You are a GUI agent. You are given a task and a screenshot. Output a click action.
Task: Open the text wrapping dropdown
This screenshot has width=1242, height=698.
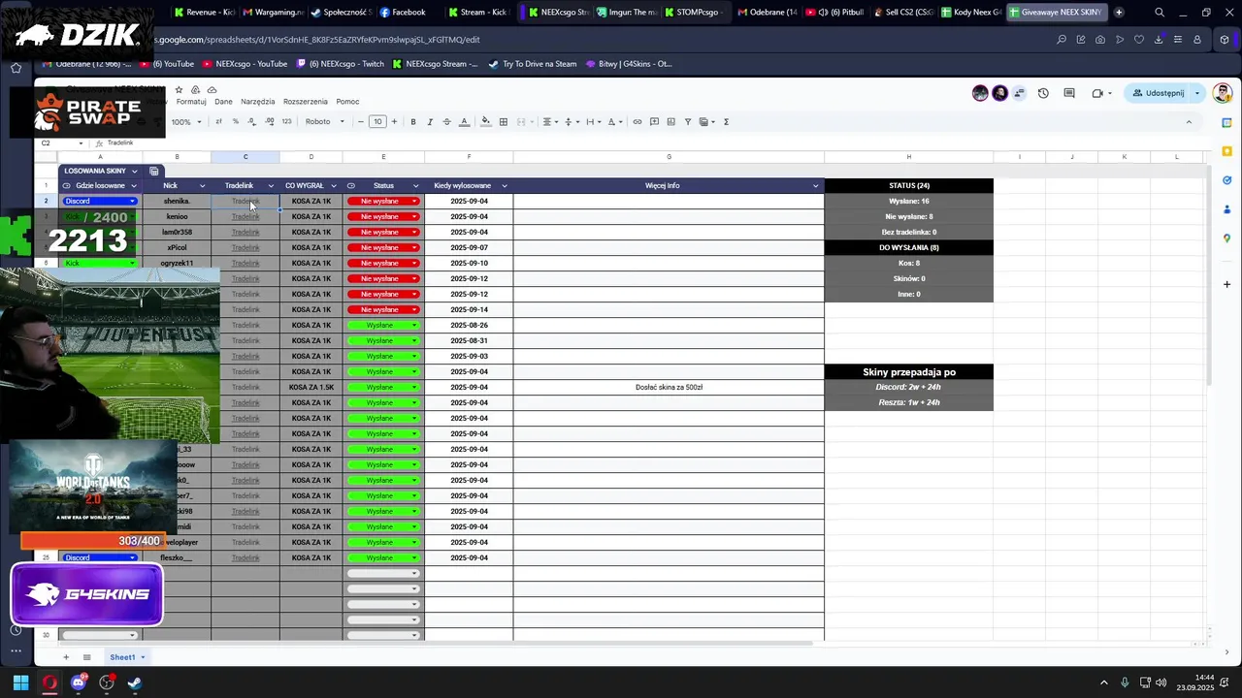(593, 122)
